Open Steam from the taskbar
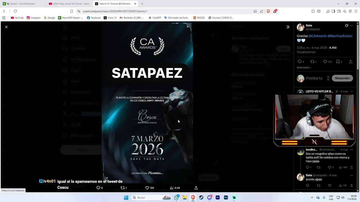Viewport: 360px width, 202px height. coord(201,198)
